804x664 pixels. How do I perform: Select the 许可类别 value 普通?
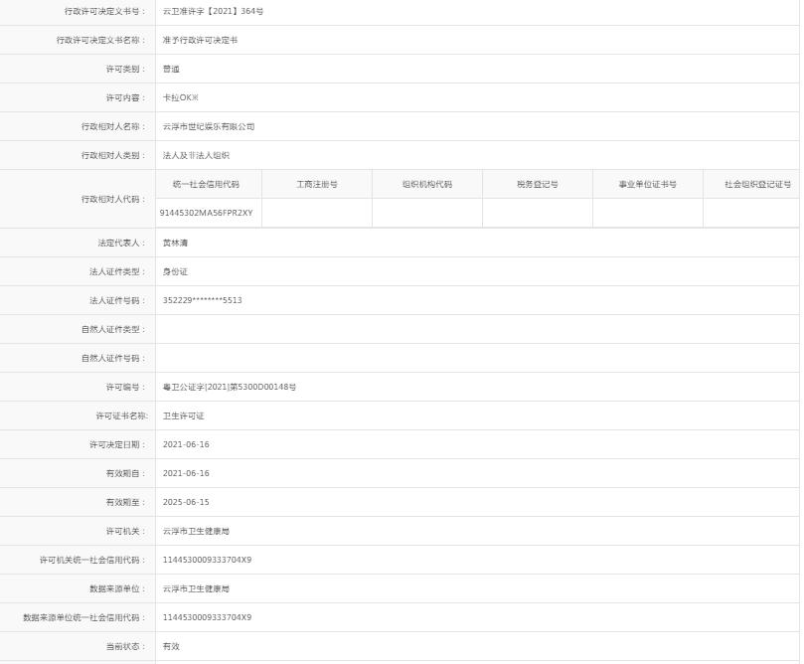(x=171, y=70)
